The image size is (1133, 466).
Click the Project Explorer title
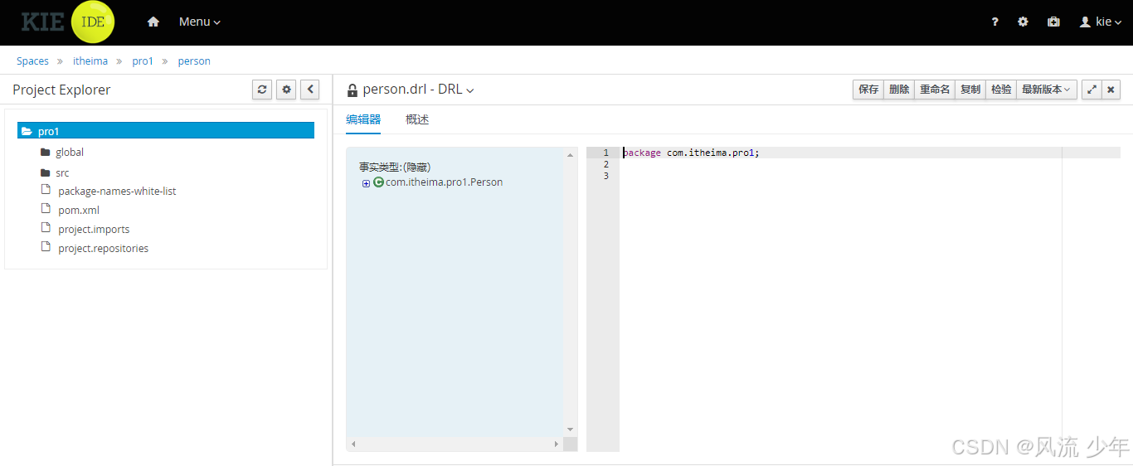61,90
